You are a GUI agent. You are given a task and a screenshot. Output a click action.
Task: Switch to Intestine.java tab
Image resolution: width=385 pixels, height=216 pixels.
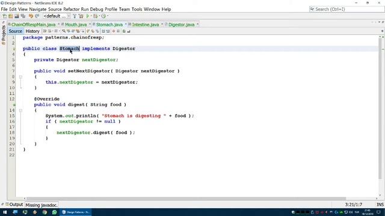[x=146, y=25]
